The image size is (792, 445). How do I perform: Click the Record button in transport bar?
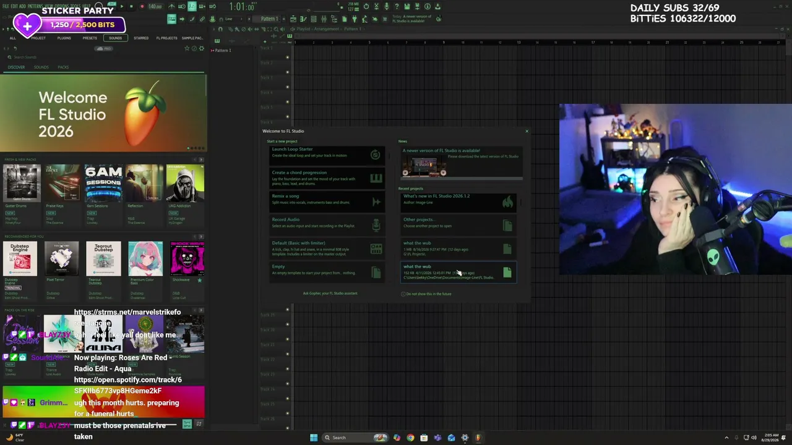[x=142, y=7]
